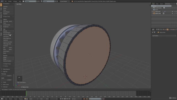The height and width of the screenshot is (100, 177).
Task: Enable the Select Outer checkbox
Action: click(x=2, y=84)
